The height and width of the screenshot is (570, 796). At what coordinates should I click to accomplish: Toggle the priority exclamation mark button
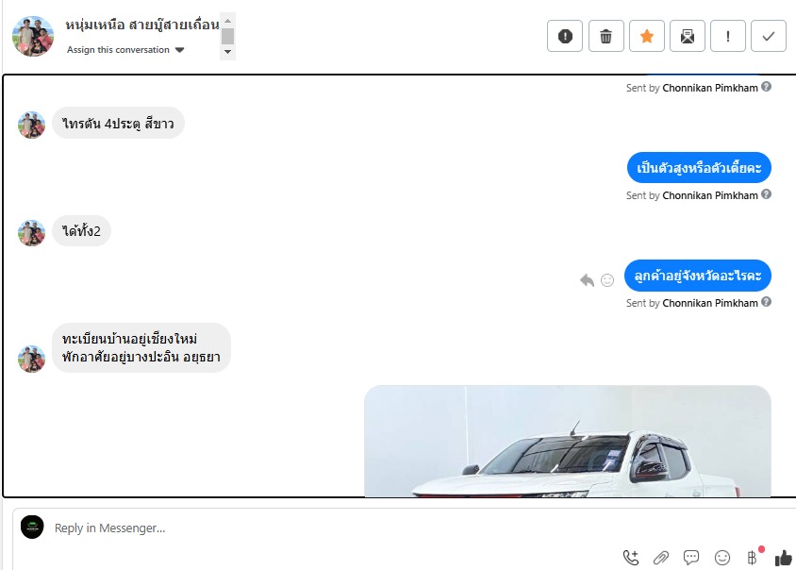[x=728, y=36]
